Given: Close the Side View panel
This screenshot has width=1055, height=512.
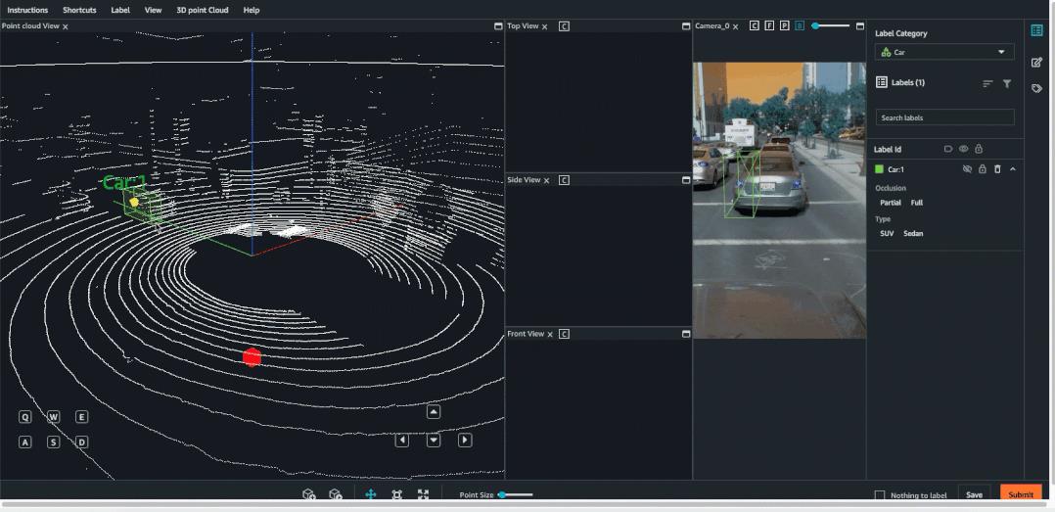Looking at the screenshot, I should (x=546, y=180).
